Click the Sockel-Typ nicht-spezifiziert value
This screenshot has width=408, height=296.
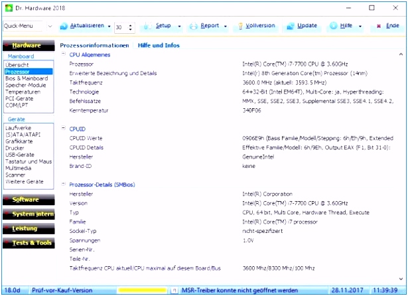point(262,231)
